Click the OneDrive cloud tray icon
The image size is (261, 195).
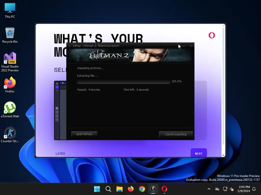click(217, 189)
